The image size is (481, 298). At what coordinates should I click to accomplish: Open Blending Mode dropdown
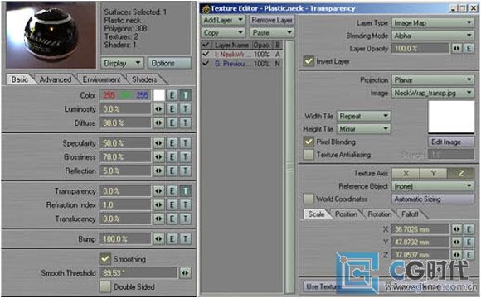433,36
